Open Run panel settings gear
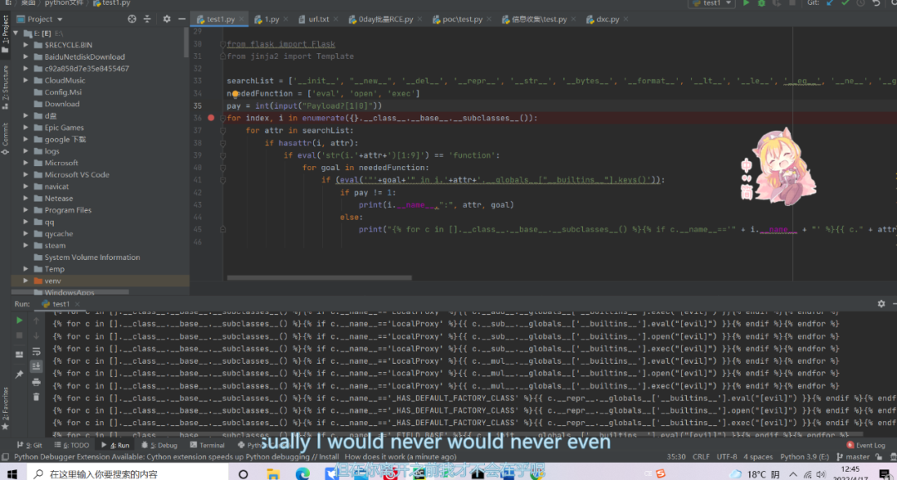Viewport: 897px width, 480px height. [x=881, y=304]
